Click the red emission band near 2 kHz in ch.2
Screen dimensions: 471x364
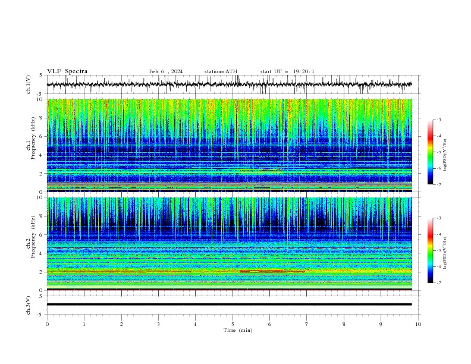(262, 271)
